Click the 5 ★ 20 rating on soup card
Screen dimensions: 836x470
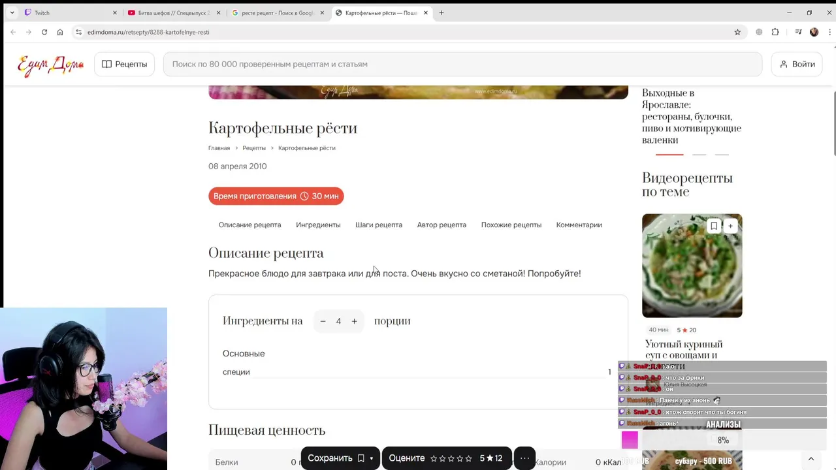[686, 330]
